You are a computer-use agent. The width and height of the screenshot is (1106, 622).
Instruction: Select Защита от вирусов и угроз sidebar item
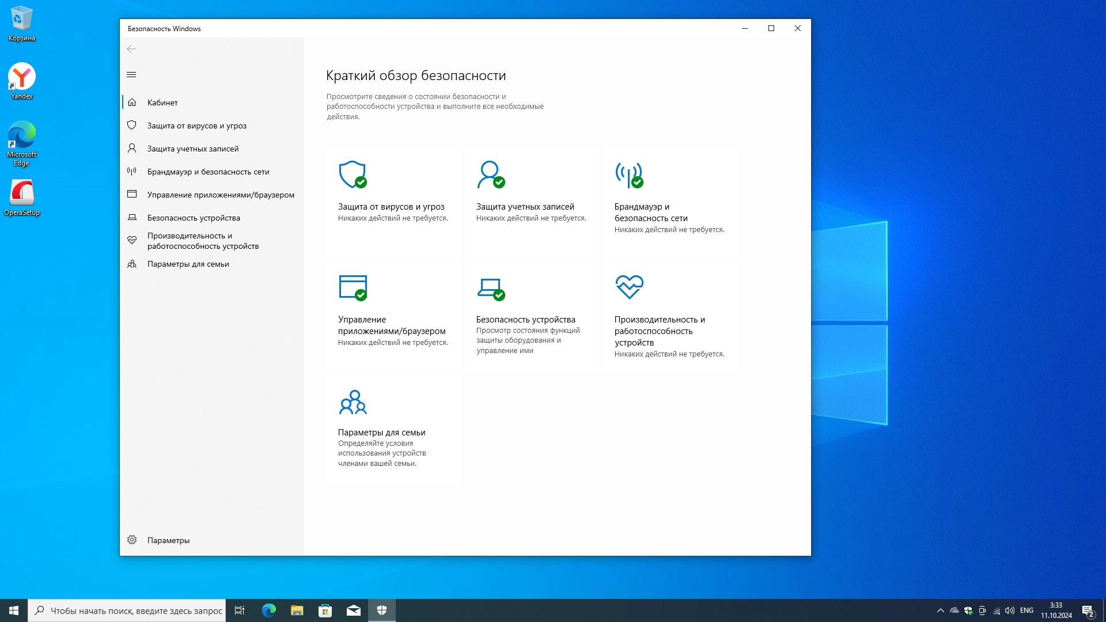coord(196,126)
